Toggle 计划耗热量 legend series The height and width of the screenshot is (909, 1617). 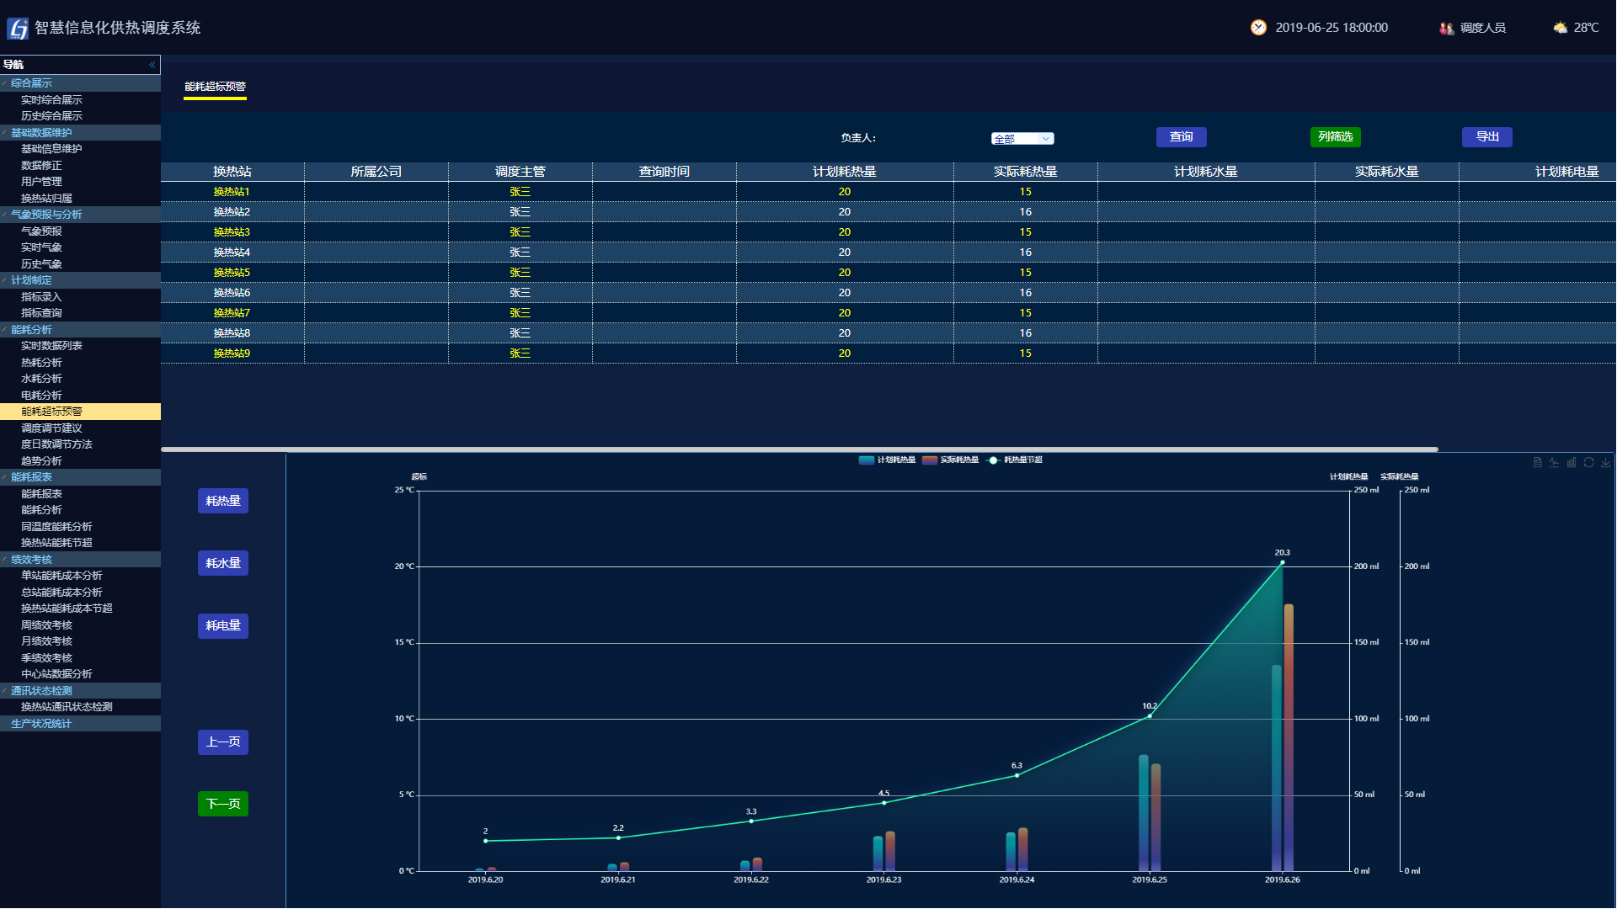[x=887, y=460]
